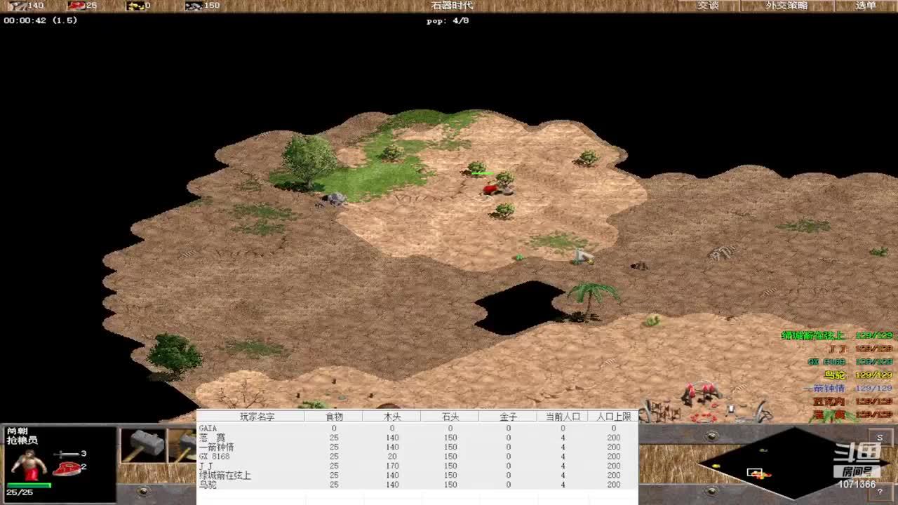The height and width of the screenshot is (505, 898).
Task: Click the 抢粮员 unit name label
Action: [22, 440]
